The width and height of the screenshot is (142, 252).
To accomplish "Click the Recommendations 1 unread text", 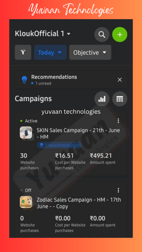I will (54, 80).
